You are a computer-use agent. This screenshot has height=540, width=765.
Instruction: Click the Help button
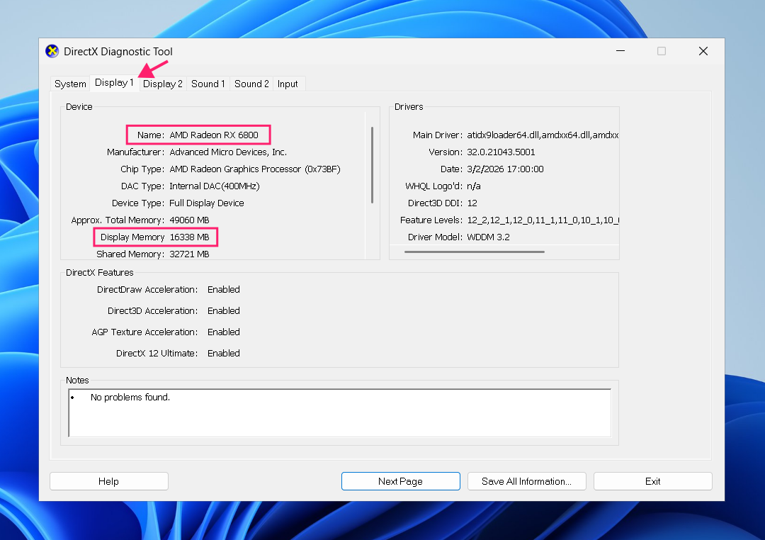[x=109, y=481]
